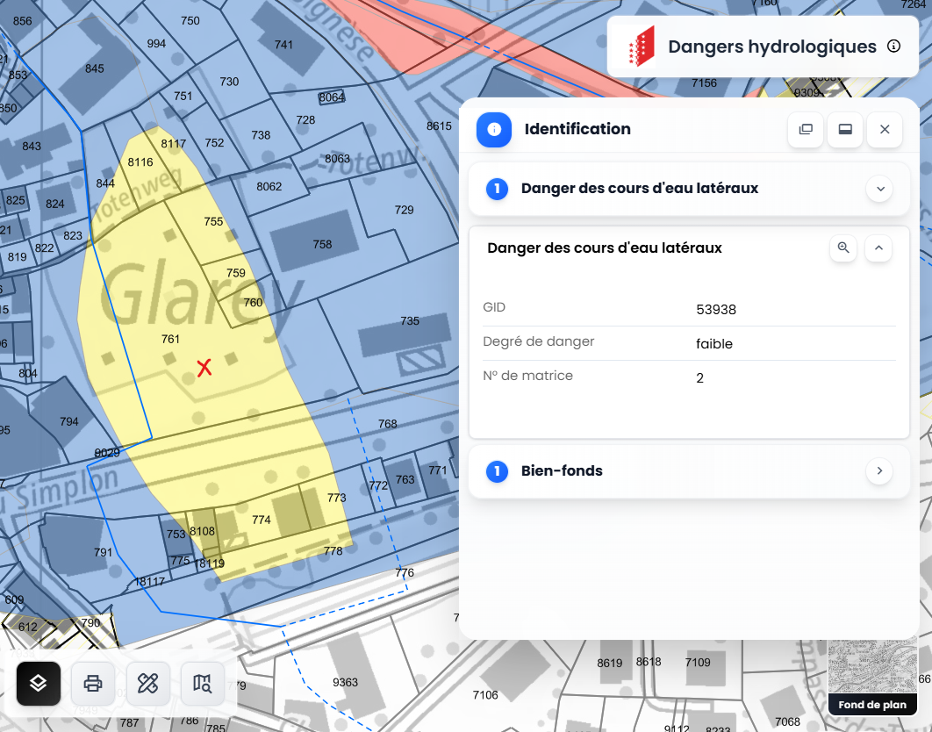Click the blue Identification info icon
The width and height of the screenshot is (932, 732).
pyautogui.click(x=494, y=130)
